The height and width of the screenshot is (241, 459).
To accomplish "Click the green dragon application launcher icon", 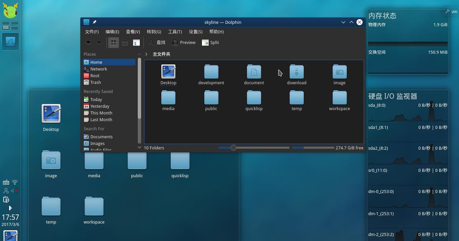I will point(10,10).
